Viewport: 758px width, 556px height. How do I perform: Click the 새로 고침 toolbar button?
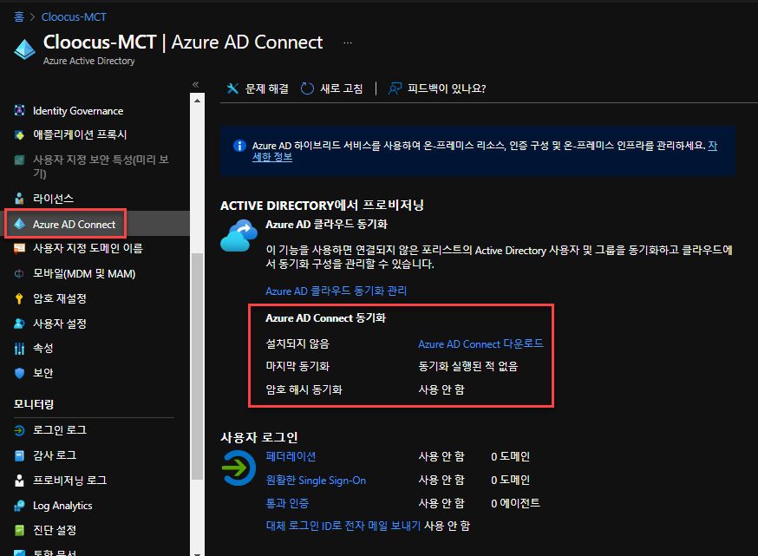pos(332,88)
